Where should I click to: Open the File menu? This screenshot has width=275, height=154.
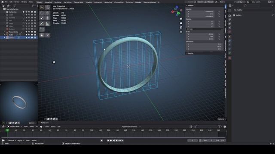pos(6,2)
